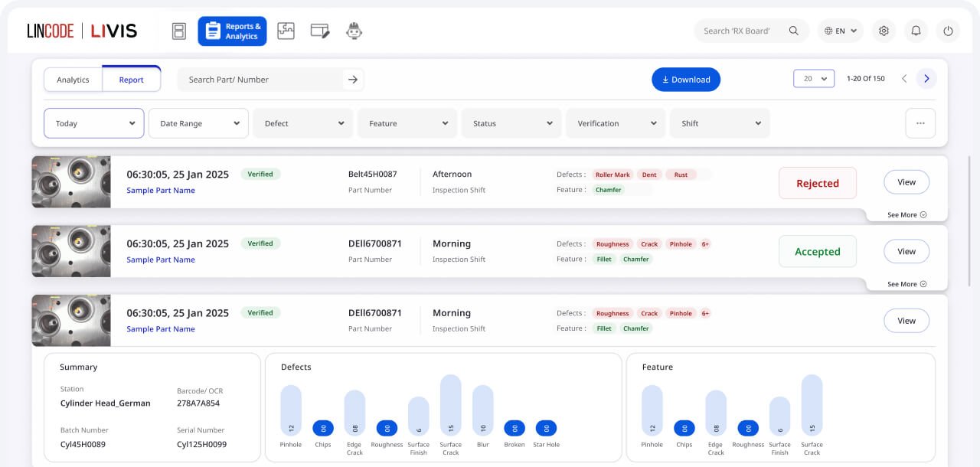Open the edit window icon in navigation
This screenshot has height=467, width=980.
[x=320, y=31]
